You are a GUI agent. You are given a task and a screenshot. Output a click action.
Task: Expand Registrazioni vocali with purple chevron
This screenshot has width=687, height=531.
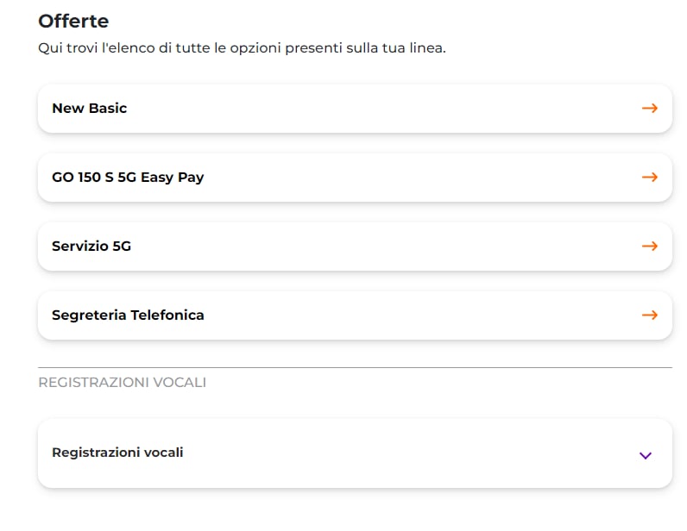point(646,456)
